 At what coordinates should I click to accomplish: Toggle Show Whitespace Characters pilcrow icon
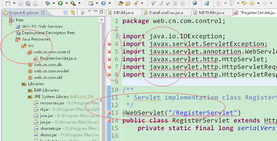point(183,3)
